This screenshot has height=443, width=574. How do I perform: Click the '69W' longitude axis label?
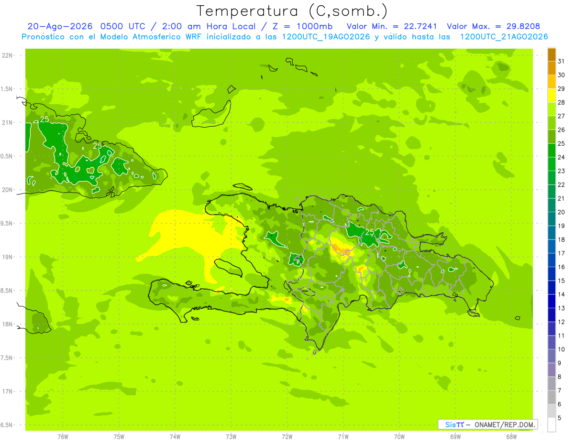tap(455, 436)
